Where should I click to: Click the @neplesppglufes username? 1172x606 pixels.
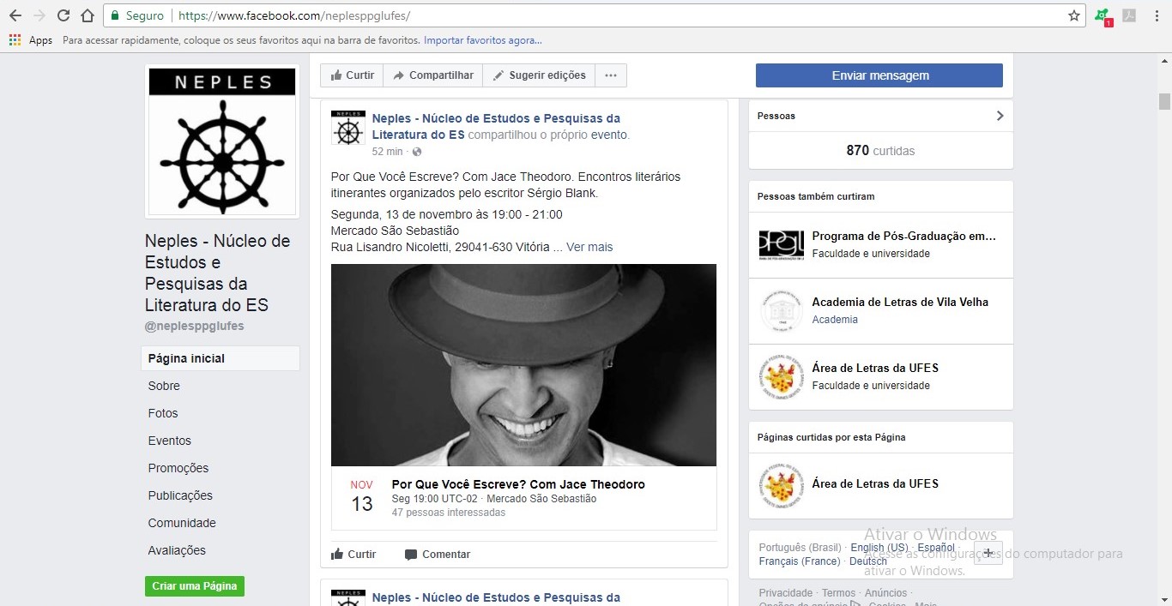(x=195, y=327)
